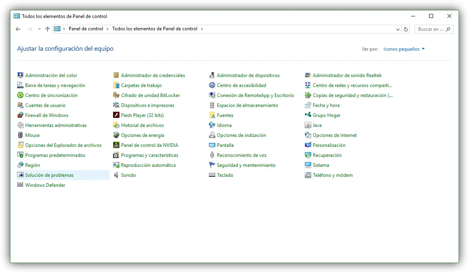Click the Control Panel address bar icon
The height and width of the screenshot is (273, 469).
point(57,29)
